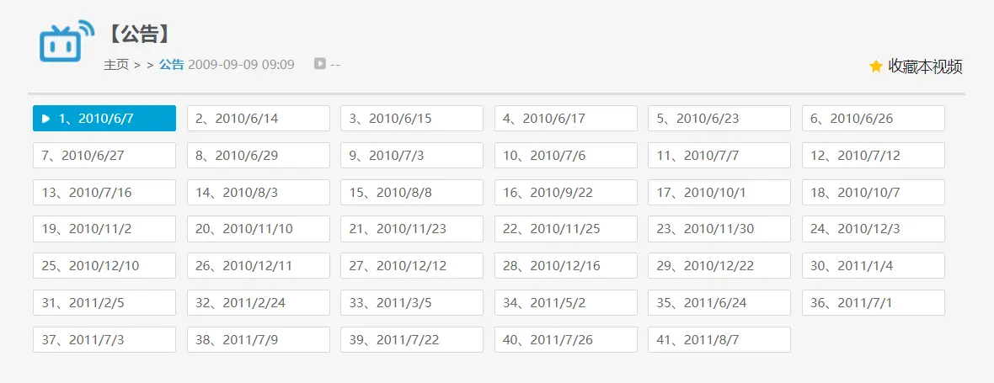Select part 1、2010/6/7
The height and width of the screenshot is (383, 994).
pos(104,119)
